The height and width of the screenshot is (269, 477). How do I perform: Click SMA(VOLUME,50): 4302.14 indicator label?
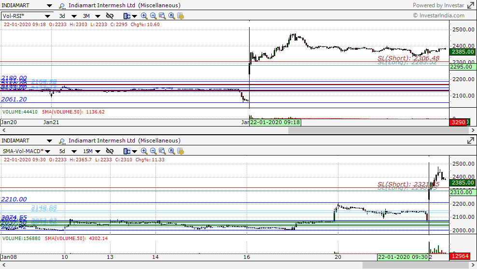click(76, 239)
